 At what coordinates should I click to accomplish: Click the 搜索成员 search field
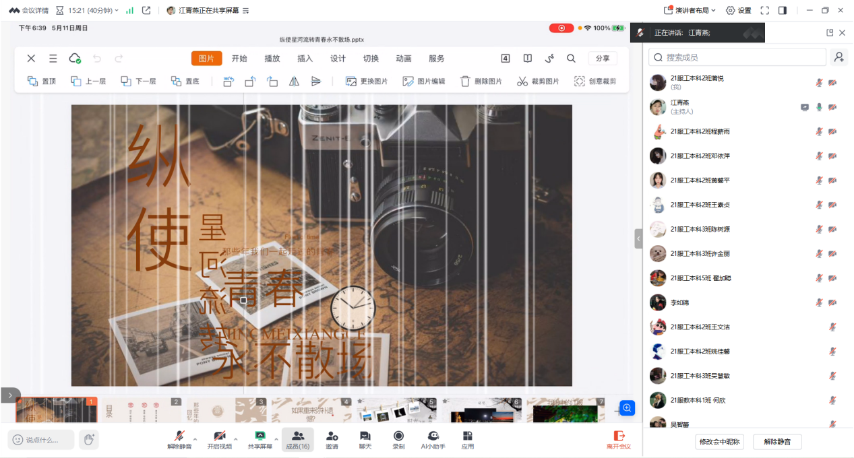click(x=737, y=57)
